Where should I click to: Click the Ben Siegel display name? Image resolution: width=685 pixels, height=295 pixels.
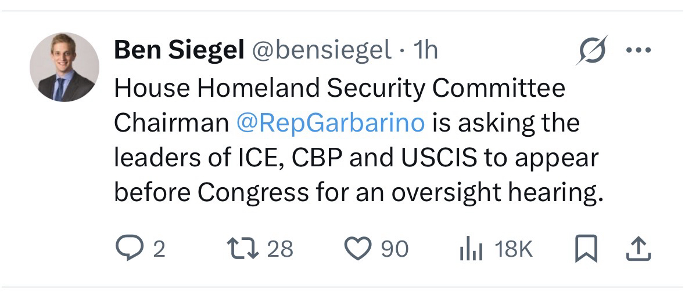coord(178,51)
